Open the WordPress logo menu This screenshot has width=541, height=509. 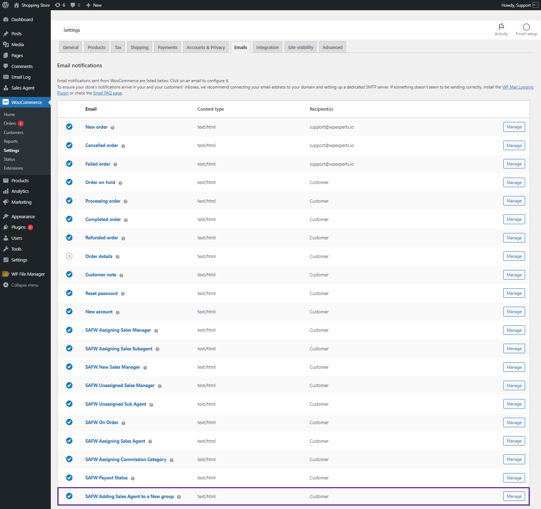click(6, 5)
